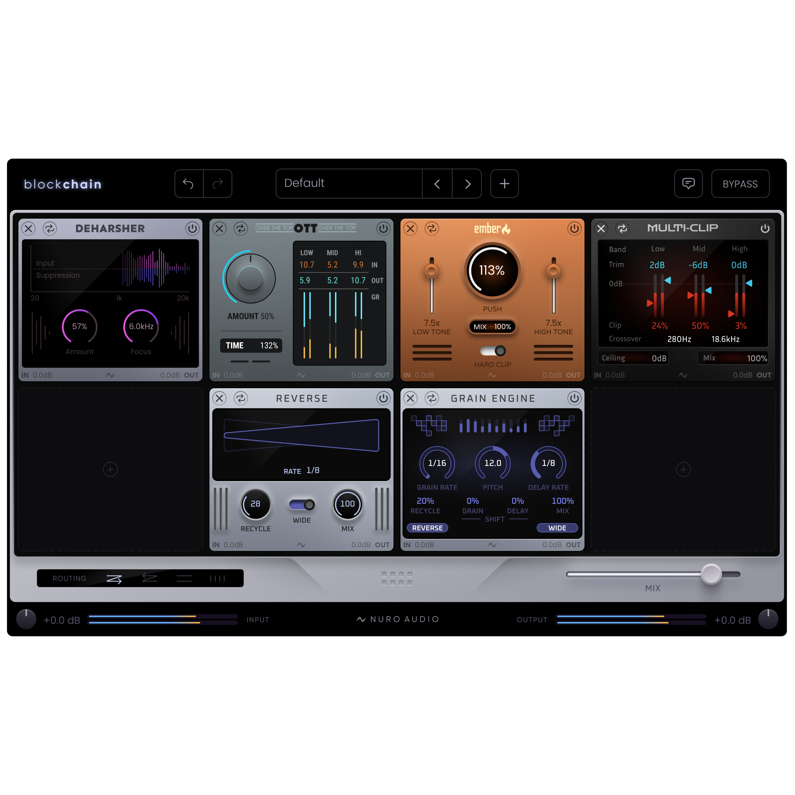Screen dimensions: 795x795
Task: Click the add preset plus button
Action: (505, 184)
